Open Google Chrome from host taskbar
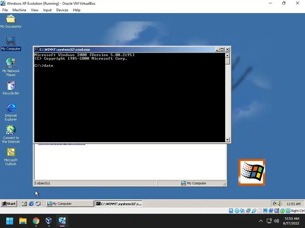The width and height of the screenshot is (305, 228). [36, 221]
